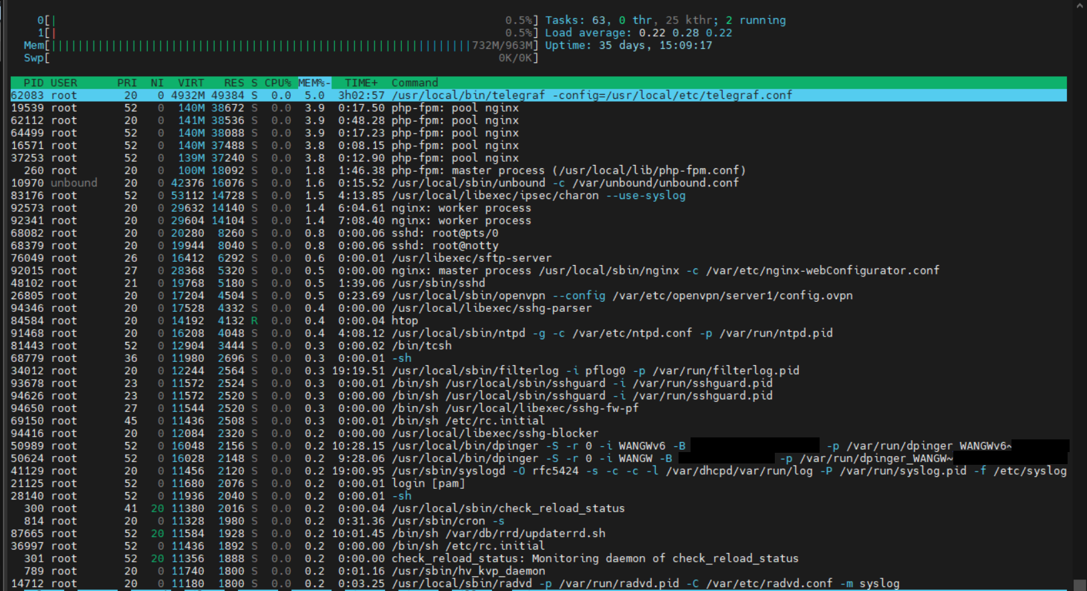This screenshot has height=591, width=1087.
Task: Select dpinger WANGWv6 process row
Action: [x=538, y=446]
